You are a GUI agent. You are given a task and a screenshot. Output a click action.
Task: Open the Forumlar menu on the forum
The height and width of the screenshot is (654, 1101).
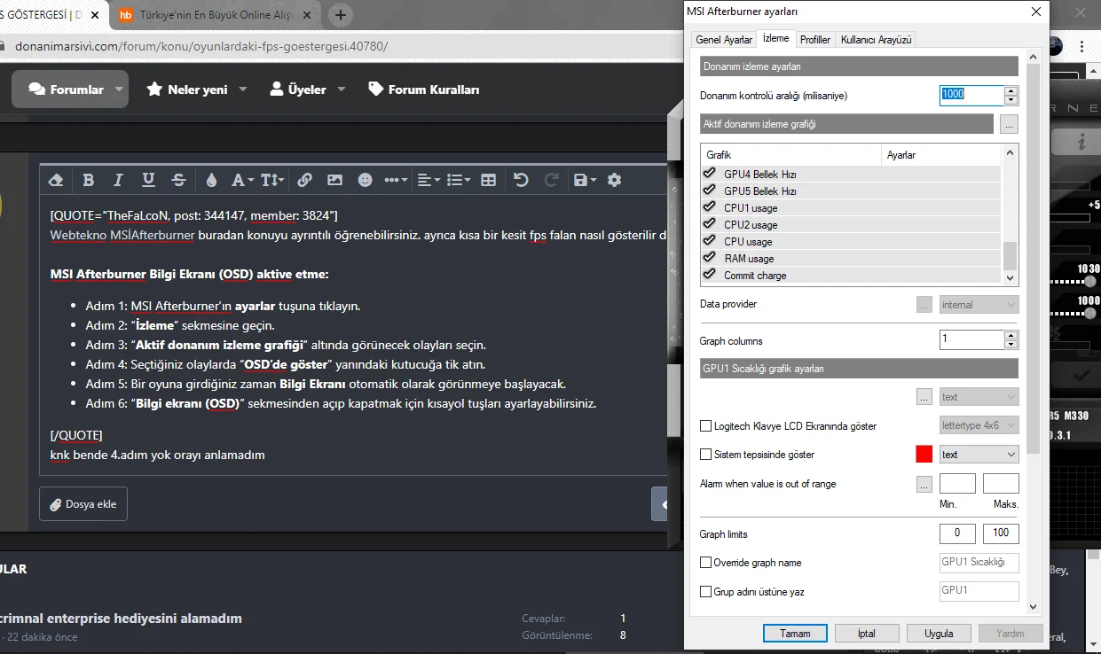[70, 90]
